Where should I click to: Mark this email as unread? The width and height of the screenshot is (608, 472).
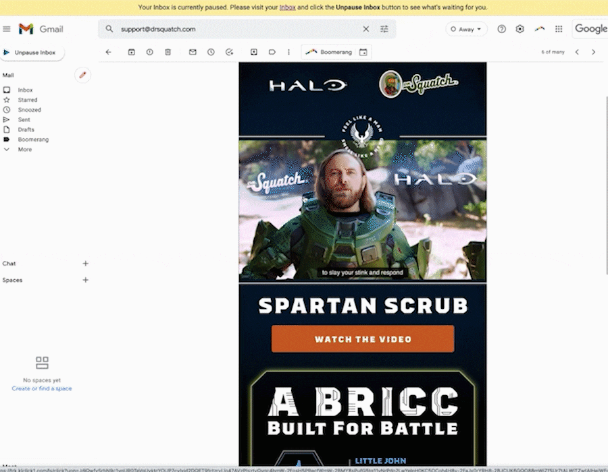[x=193, y=52]
